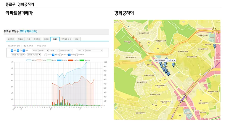Enable 최고가 checkbox

[46, 55]
